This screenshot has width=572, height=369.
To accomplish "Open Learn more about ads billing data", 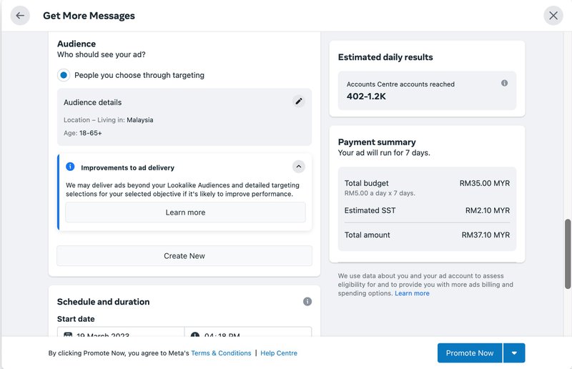I will tap(412, 293).
